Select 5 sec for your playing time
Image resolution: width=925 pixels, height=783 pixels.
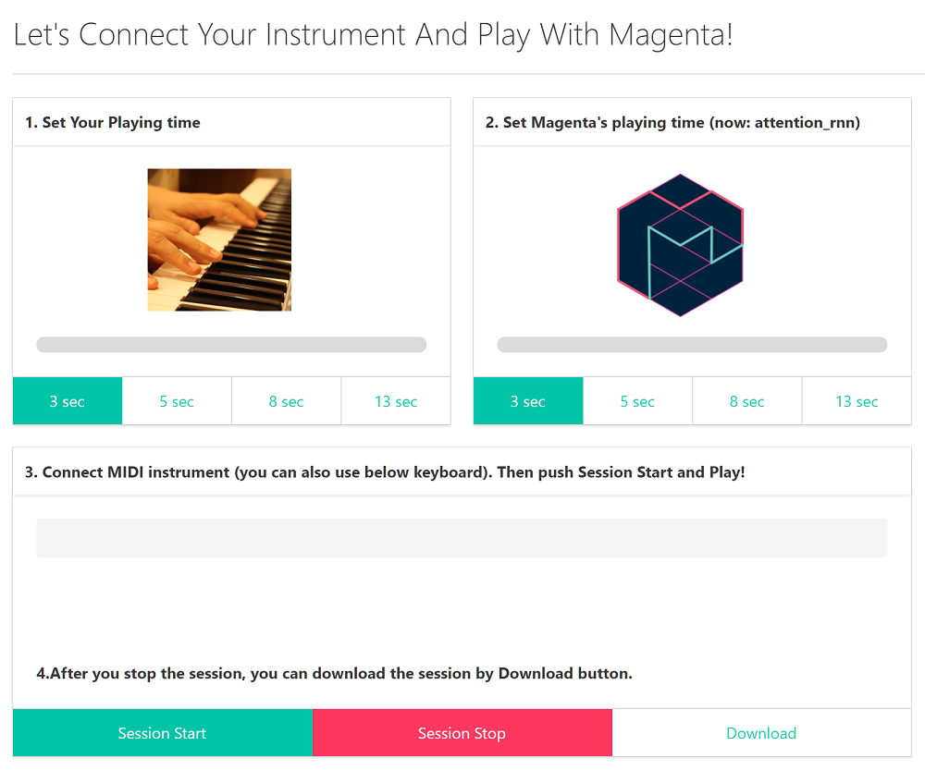(x=177, y=401)
